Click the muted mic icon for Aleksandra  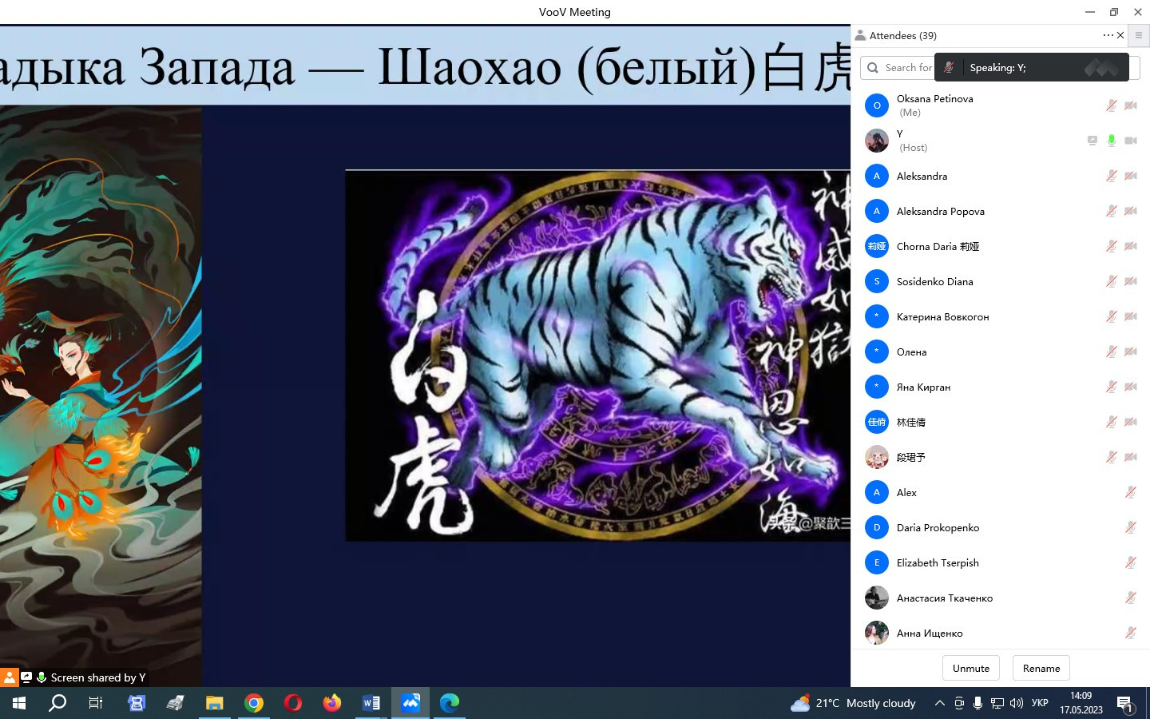click(x=1111, y=176)
